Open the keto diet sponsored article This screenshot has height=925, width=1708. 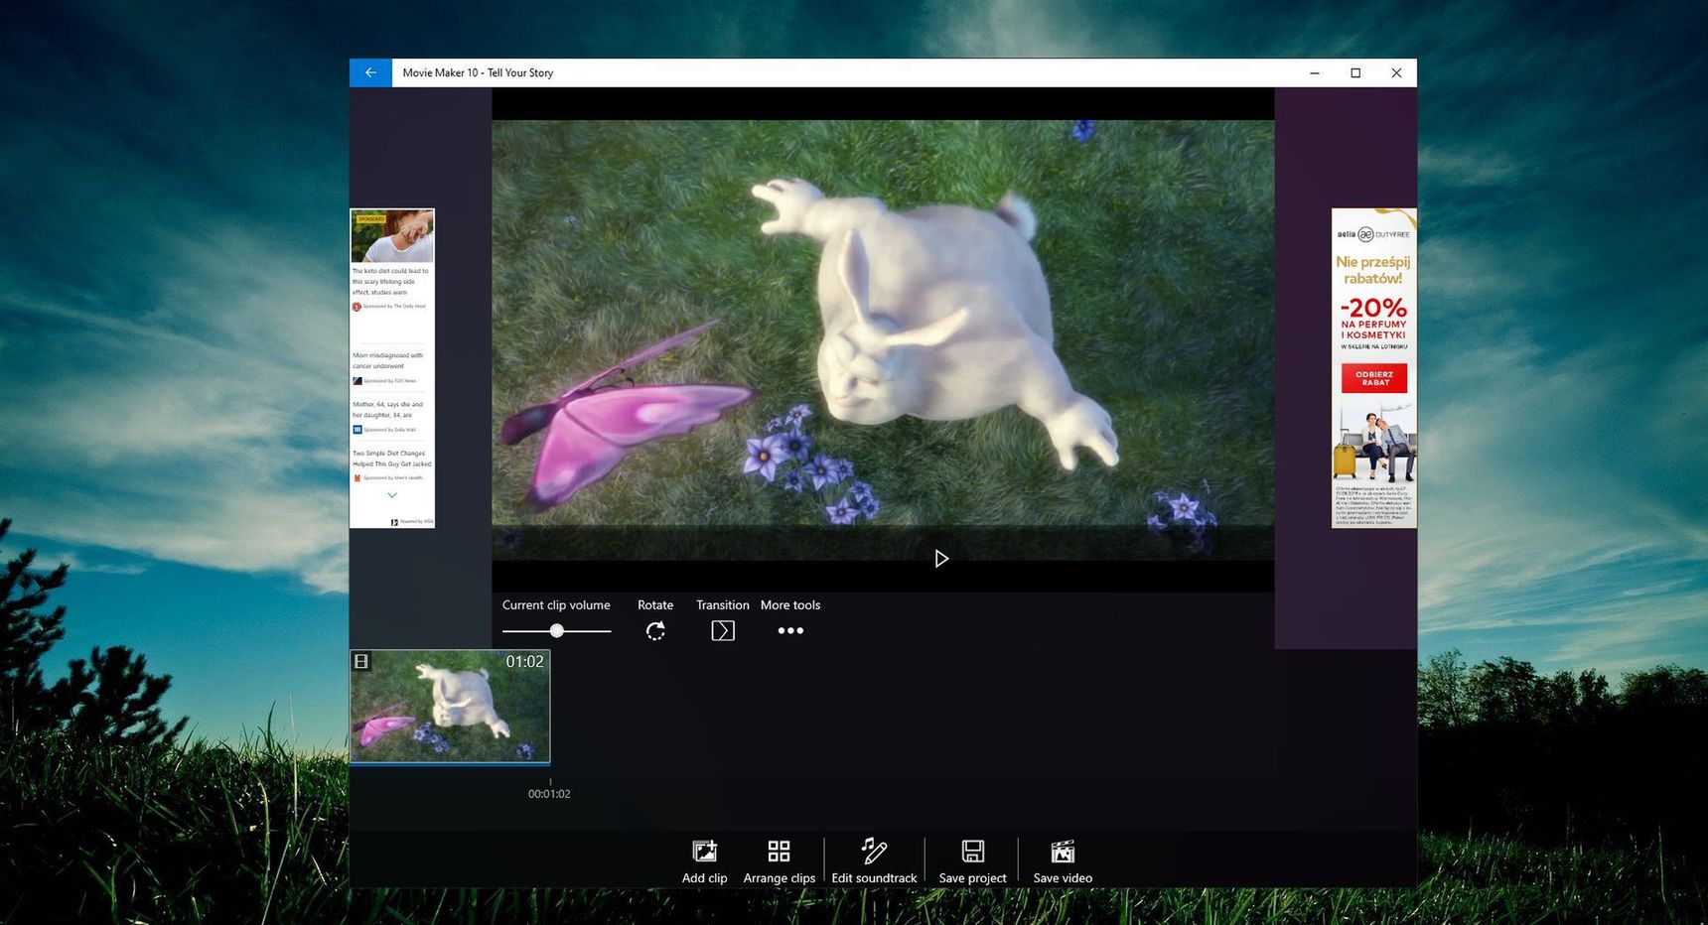[x=391, y=282]
